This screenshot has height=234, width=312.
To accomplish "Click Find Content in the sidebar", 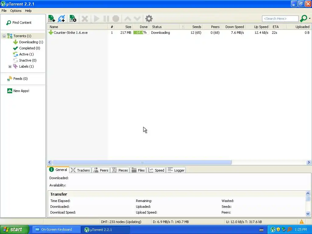I will [x=19, y=23].
